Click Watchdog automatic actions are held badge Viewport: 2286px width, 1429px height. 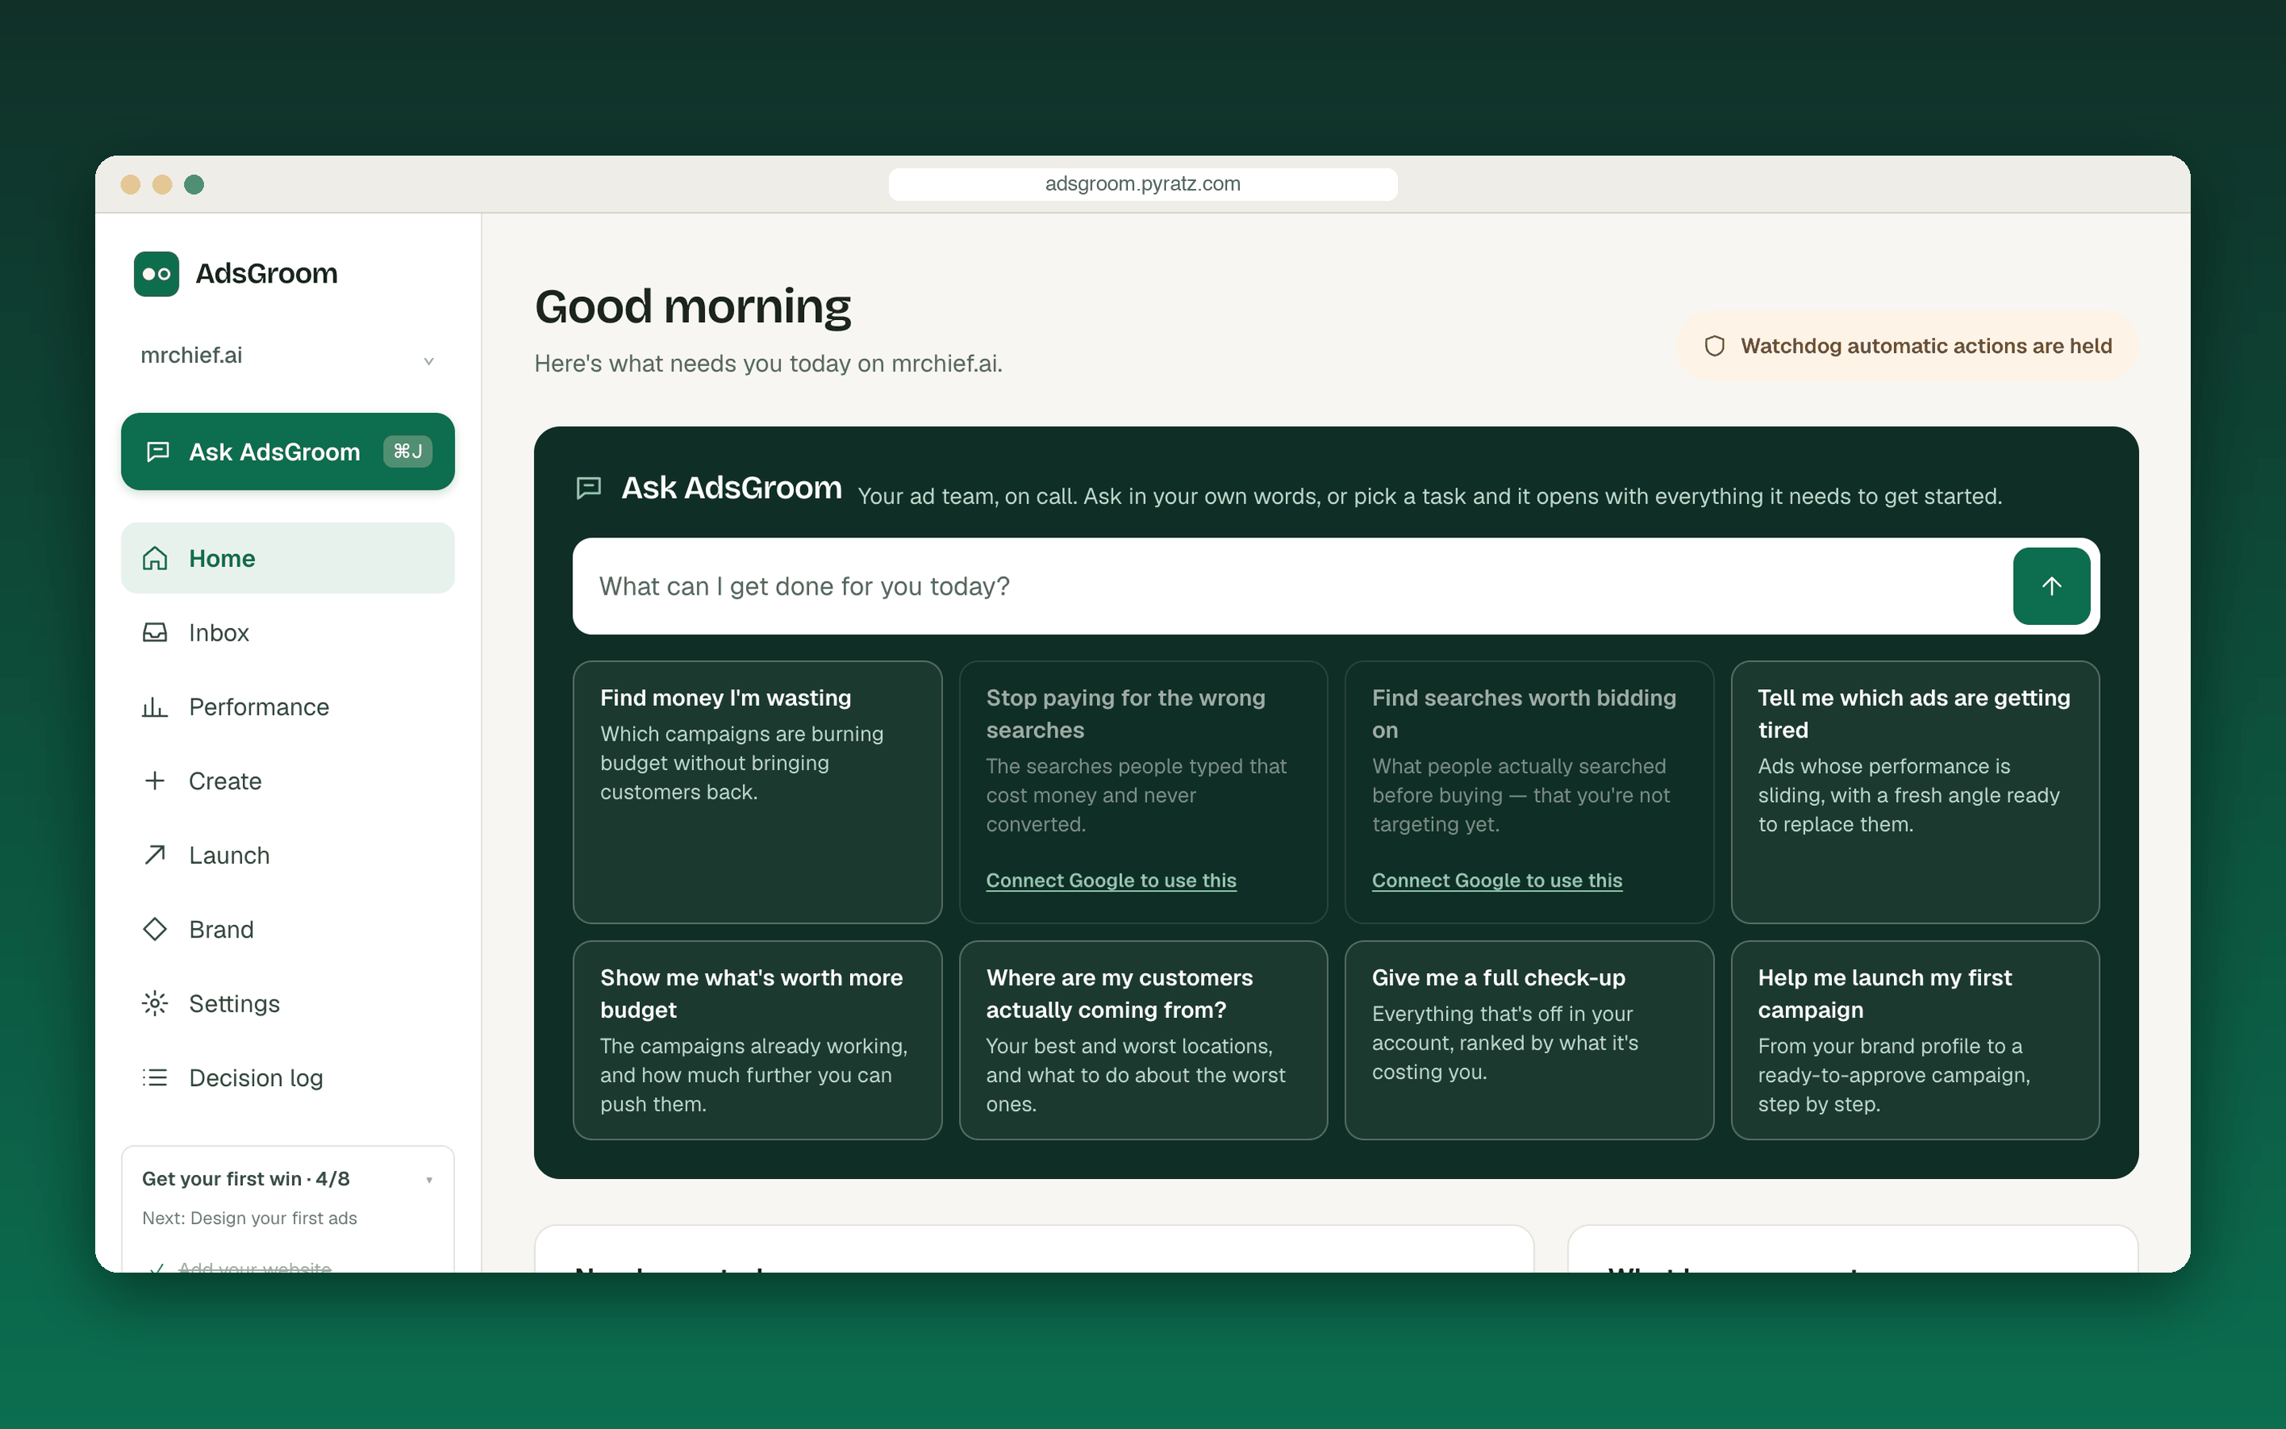pyautogui.click(x=1907, y=346)
